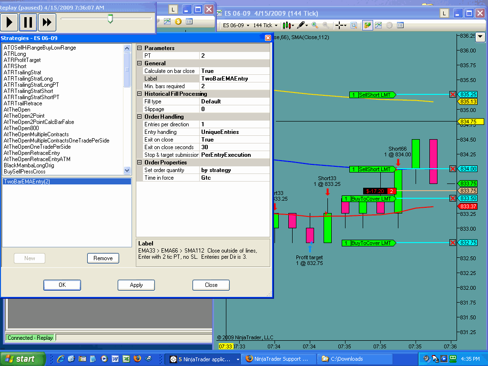Select TwoBarEMAEntry(2) active strategy
This screenshot has height=366, width=488.
click(67, 182)
